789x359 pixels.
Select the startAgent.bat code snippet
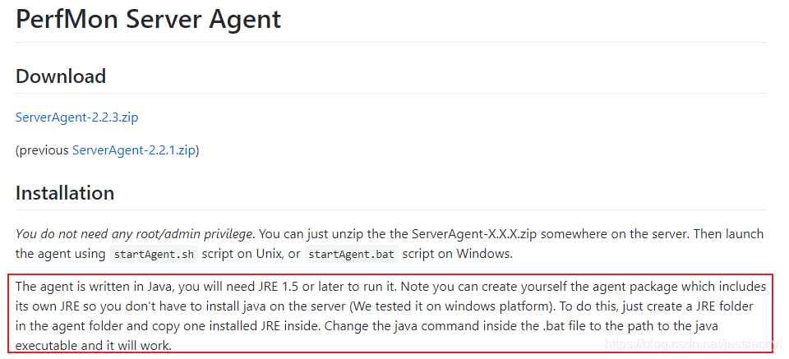pyautogui.click(x=351, y=254)
